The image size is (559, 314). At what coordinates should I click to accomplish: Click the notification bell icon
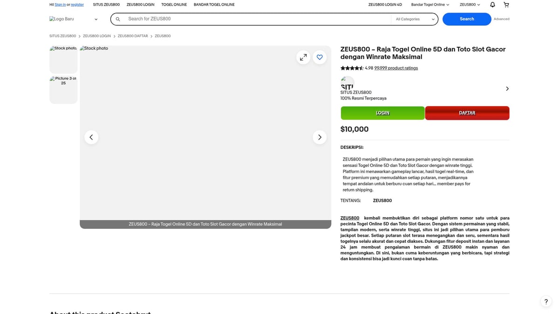pyautogui.click(x=492, y=5)
